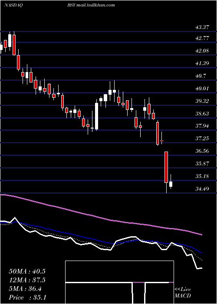Click the 34.49 price axis label
The width and height of the screenshot is (217, 304).
pos(202,188)
